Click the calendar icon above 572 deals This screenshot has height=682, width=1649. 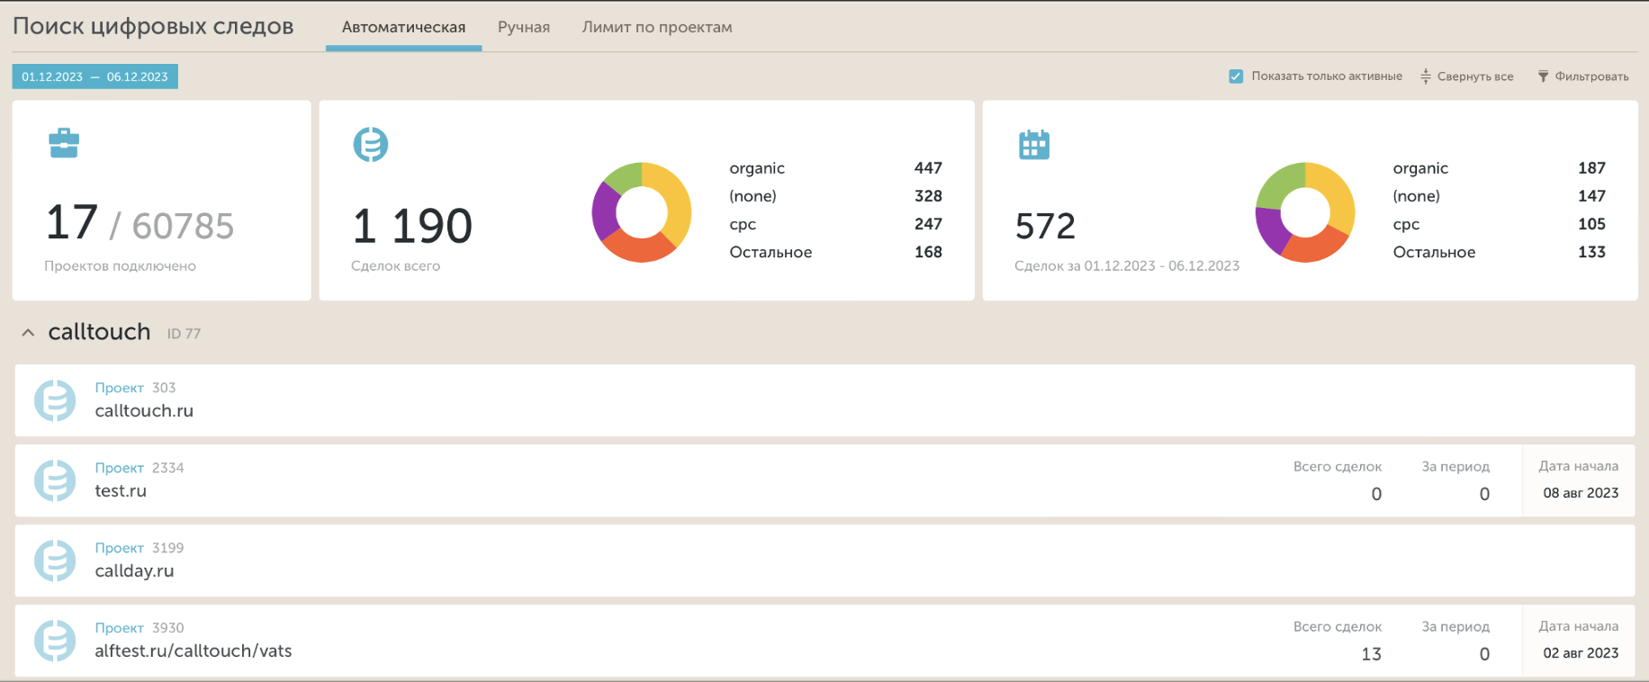[x=1034, y=144]
